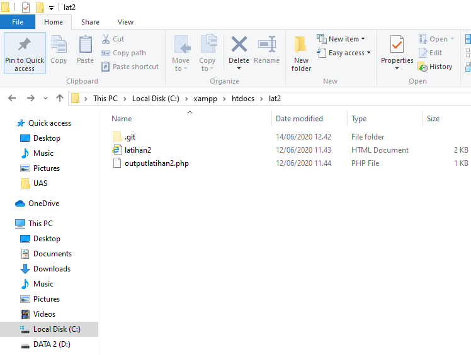Viewport: 471px width, 355px height.
Task: Open the Easy access dropdown
Action: pyautogui.click(x=344, y=53)
